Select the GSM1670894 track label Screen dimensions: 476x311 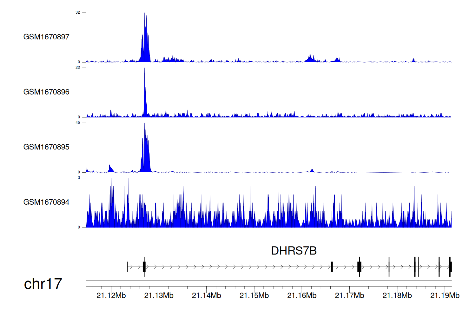(x=46, y=202)
